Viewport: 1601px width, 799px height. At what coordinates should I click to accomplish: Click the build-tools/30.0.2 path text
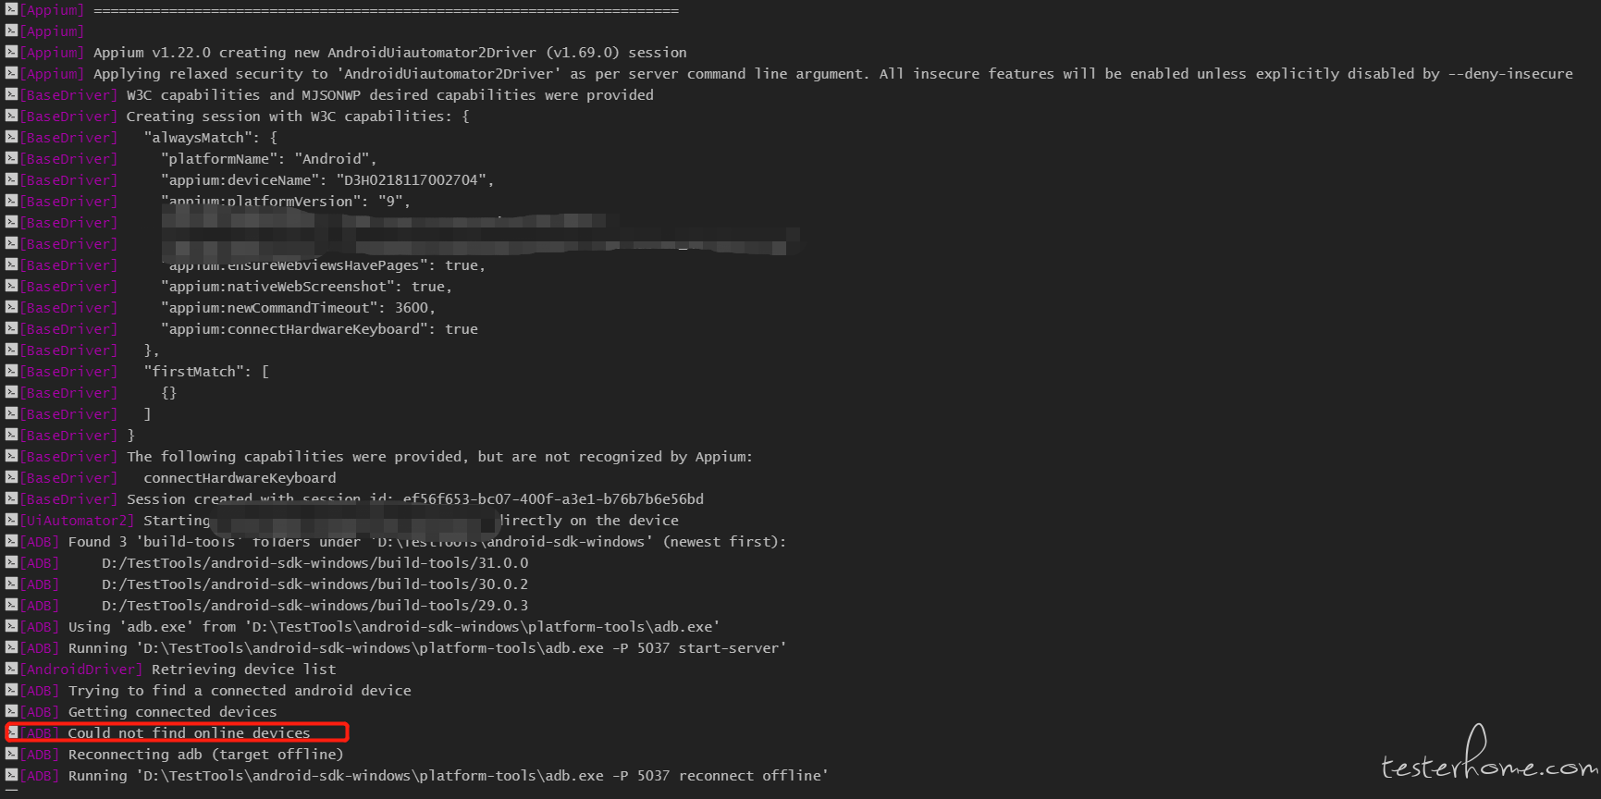coord(314,584)
